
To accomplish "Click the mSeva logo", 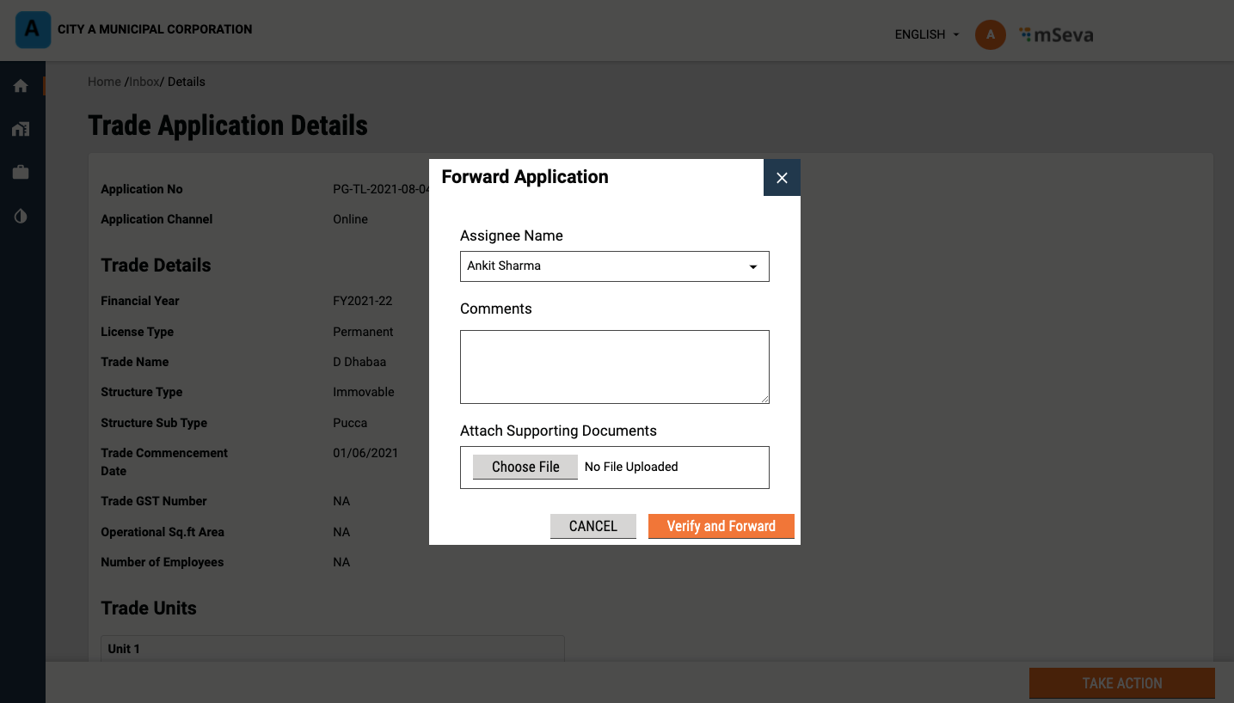I will (1056, 35).
